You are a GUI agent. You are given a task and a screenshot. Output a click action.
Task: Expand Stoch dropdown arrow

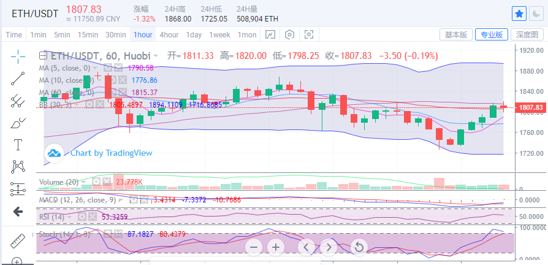[x=96, y=234]
